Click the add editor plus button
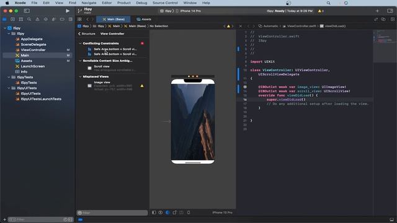Screen dimensions: 397x223 [377, 11]
